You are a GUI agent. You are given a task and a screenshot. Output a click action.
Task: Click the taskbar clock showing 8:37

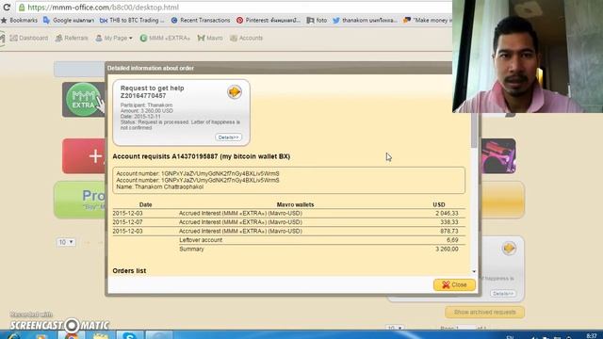point(592,336)
